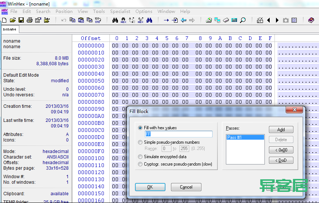Click the Paste clipboard toolbar icon
The height and width of the screenshot is (203, 319).
coord(81,20)
